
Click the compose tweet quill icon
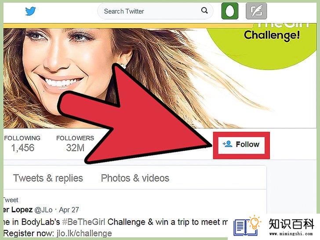256,11
